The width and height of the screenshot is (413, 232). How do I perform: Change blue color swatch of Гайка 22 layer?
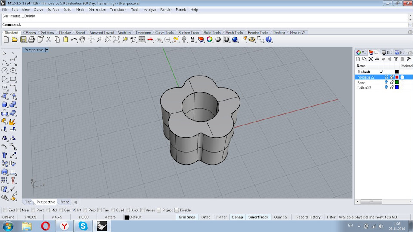pos(397,88)
